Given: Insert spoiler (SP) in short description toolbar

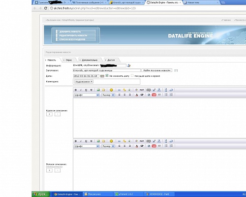Looking at the screenshot, I should click(142, 95).
